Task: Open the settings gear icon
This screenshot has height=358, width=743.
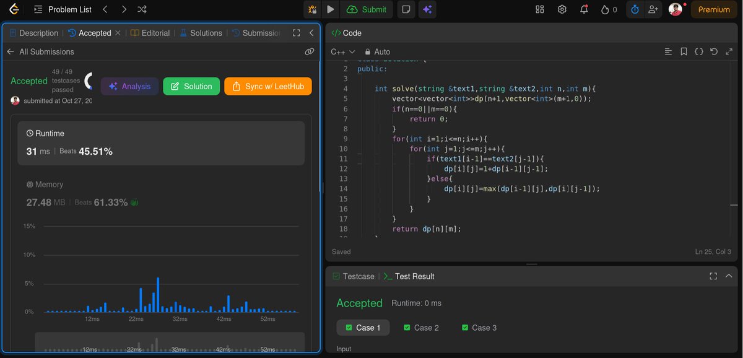Action: 562,9
